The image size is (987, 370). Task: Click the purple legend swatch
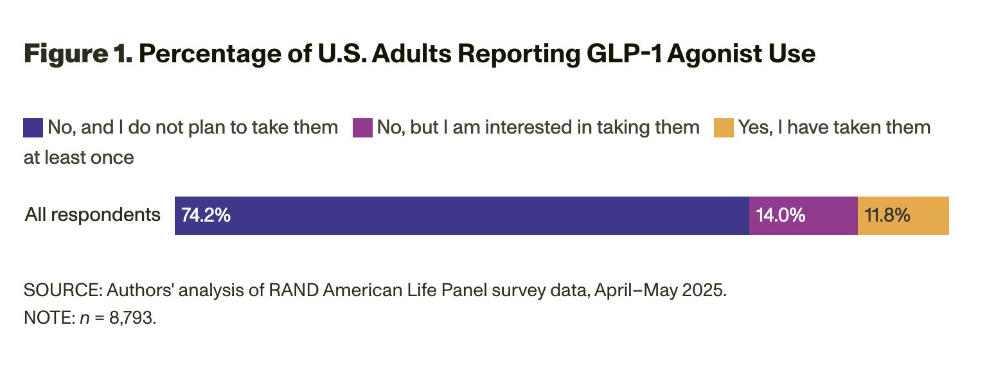[x=363, y=127]
